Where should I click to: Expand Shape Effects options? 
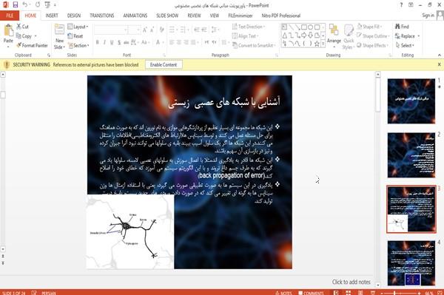tap(373, 45)
